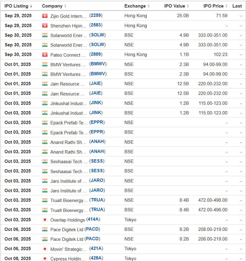This screenshot has height=261, width=246.
Task: Open ANAH ticker link in NSE row
Action: click(97, 142)
